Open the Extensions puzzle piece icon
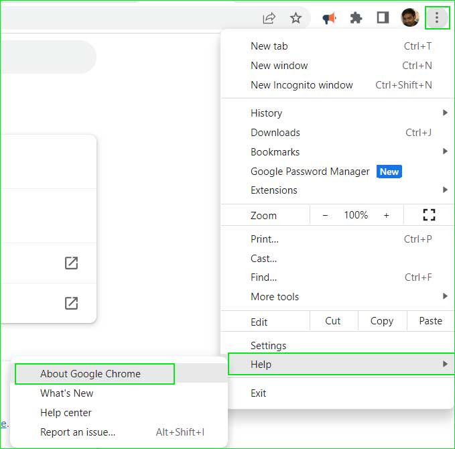This screenshot has height=449, width=455. [356, 18]
